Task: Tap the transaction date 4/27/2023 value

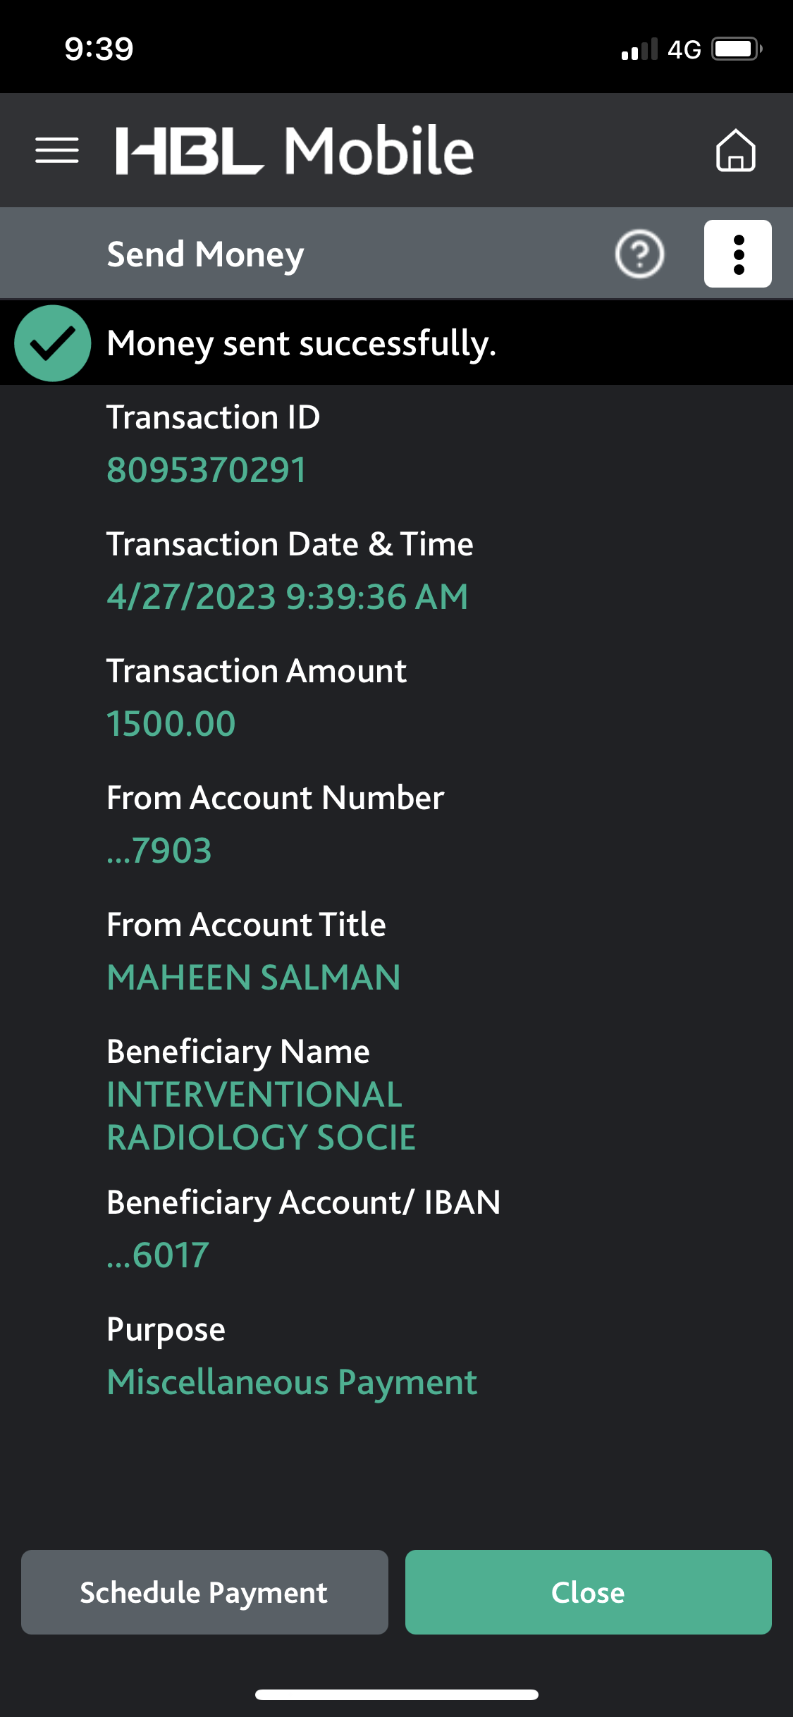Action: coord(287,597)
